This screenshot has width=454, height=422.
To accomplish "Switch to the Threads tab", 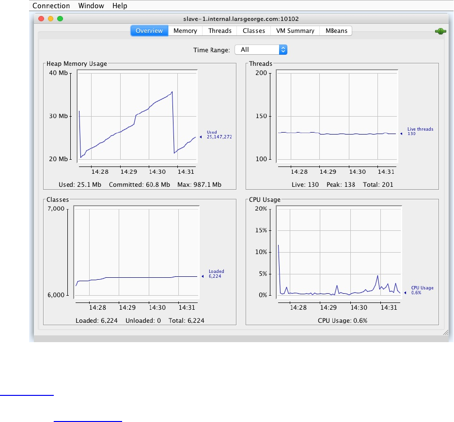I will (x=220, y=31).
